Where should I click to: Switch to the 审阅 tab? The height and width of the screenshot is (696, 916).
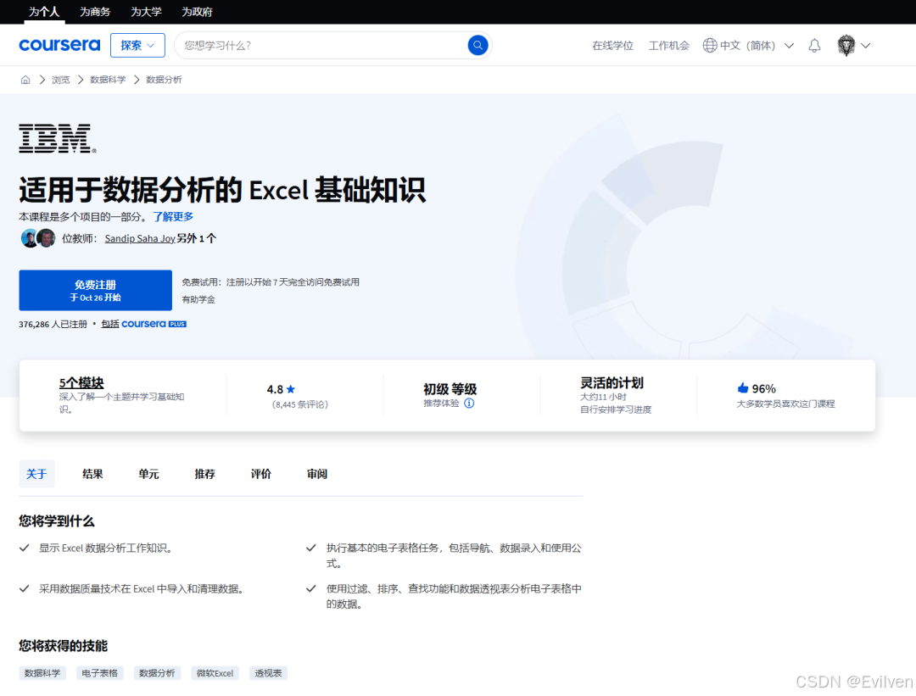tap(316, 474)
